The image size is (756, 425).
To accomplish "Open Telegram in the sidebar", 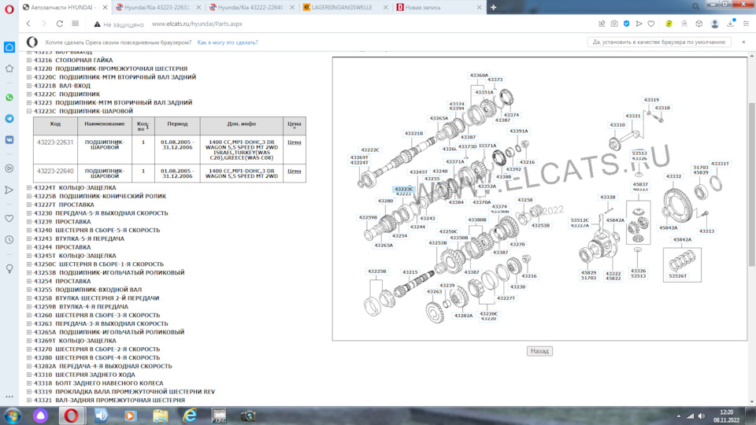I will (x=9, y=119).
